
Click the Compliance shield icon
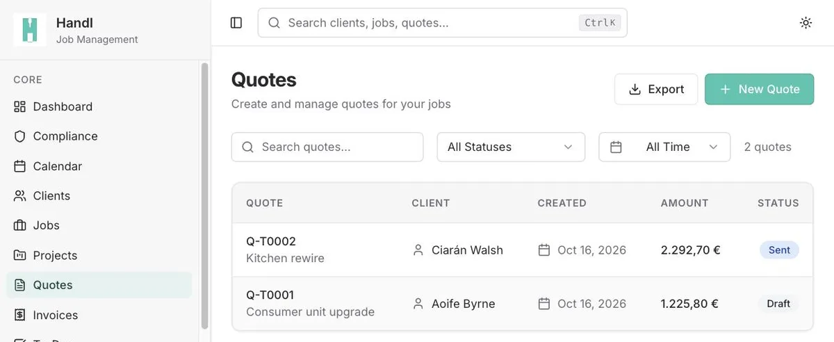19,136
